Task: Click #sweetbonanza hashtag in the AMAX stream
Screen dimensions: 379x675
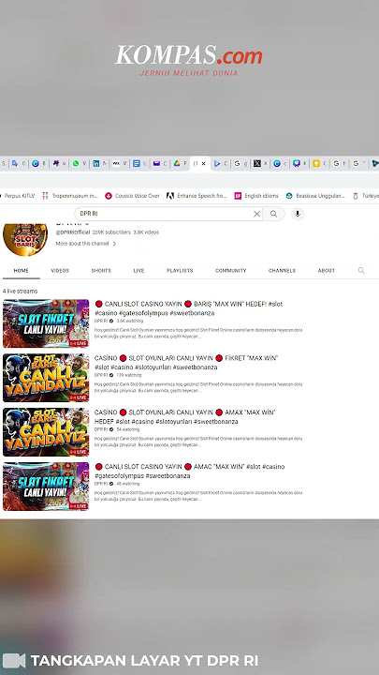Action: pos(216,422)
